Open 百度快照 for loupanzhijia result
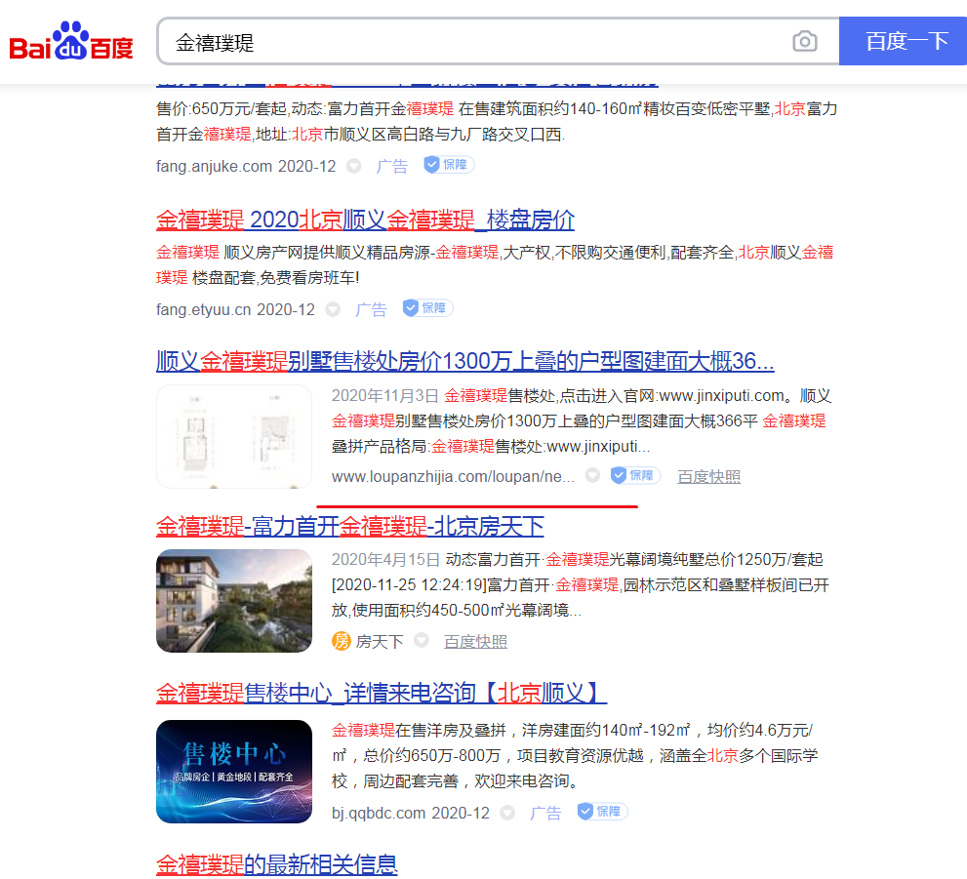967x879 pixels. pos(708,476)
